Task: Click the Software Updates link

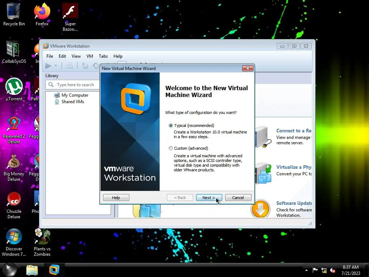Action: click(294, 203)
